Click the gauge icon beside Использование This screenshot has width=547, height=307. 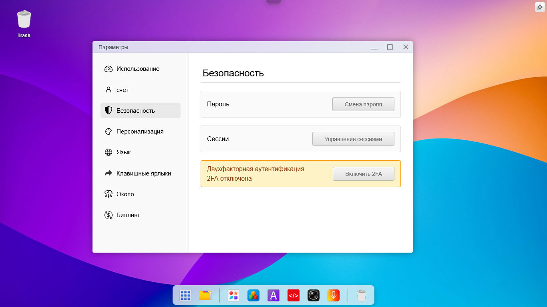(109, 69)
